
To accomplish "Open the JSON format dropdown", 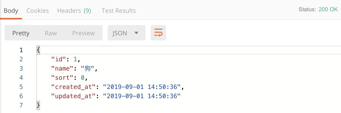I will [127, 33].
